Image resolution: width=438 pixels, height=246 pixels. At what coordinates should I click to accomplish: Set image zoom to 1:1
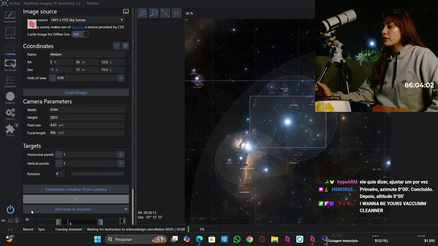pyautogui.click(x=176, y=13)
